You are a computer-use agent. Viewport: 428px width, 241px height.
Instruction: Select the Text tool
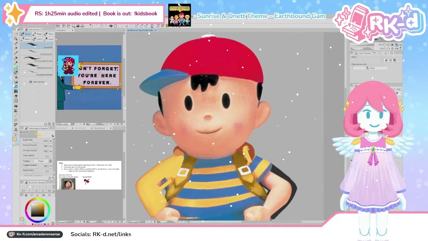[16, 130]
